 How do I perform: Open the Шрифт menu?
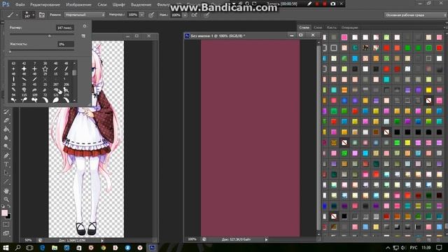118,5
